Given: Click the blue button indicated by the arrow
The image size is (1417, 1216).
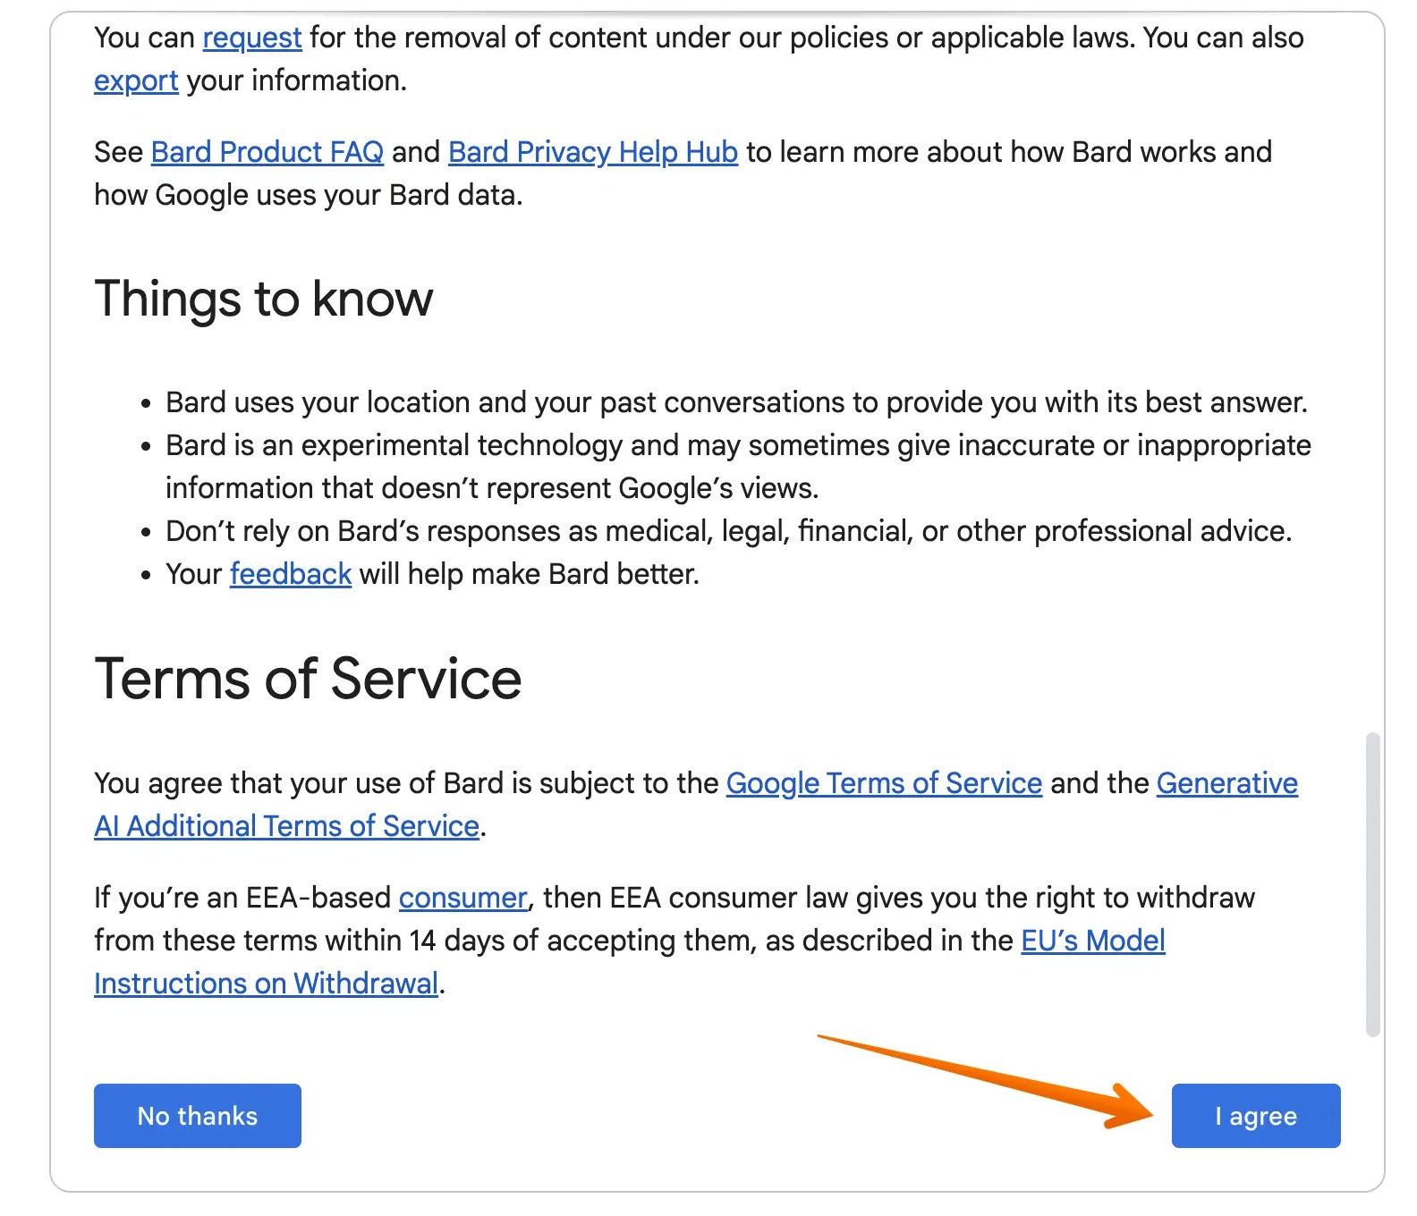Looking at the screenshot, I should point(1254,1115).
